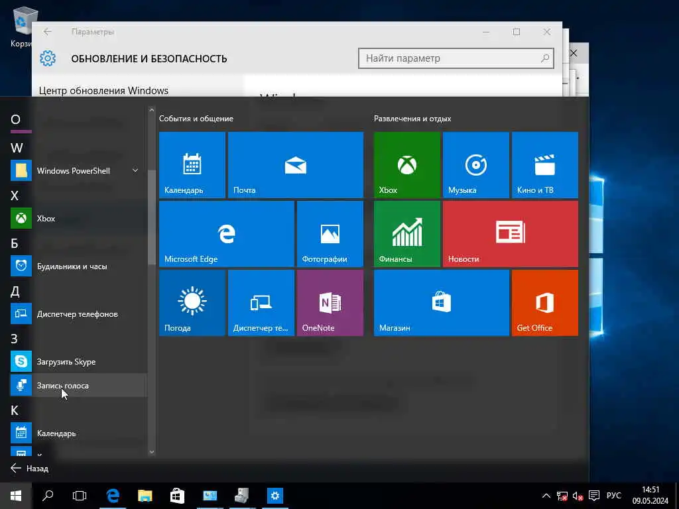This screenshot has width=679, height=509.
Task: Open Task View on the taskbar
Action: tap(80, 496)
